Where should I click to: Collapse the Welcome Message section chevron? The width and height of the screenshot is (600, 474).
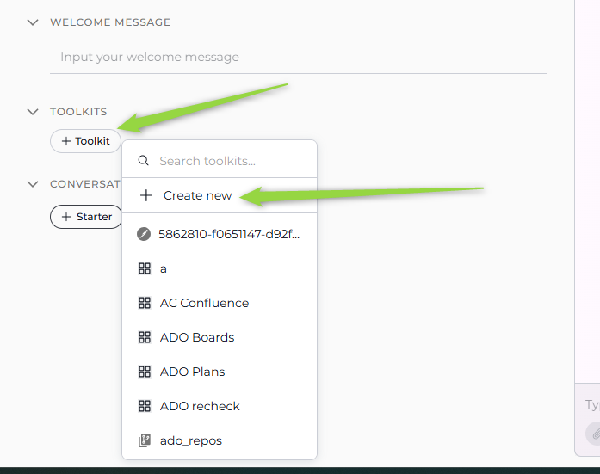click(33, 22)
